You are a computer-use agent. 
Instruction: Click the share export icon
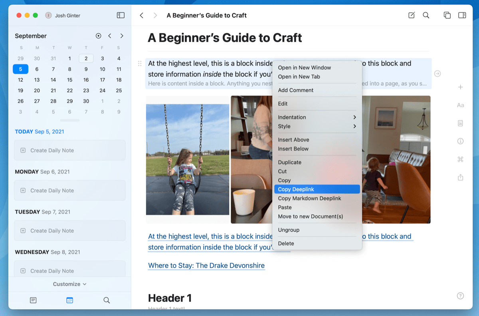(460, 177)
